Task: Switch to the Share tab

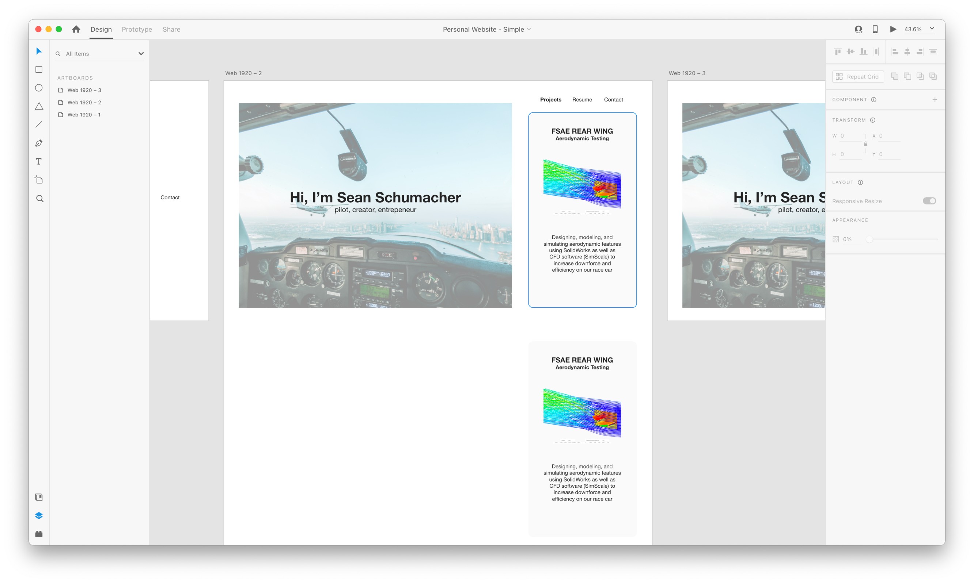Action: coord(171,29)
